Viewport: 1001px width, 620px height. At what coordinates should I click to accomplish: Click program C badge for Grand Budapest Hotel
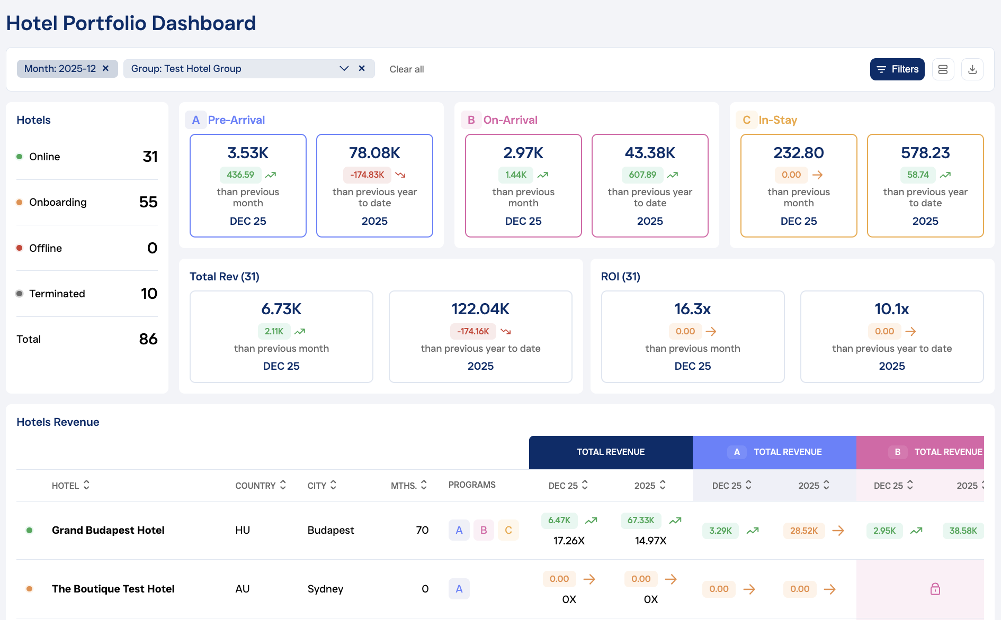pos(508,530)
